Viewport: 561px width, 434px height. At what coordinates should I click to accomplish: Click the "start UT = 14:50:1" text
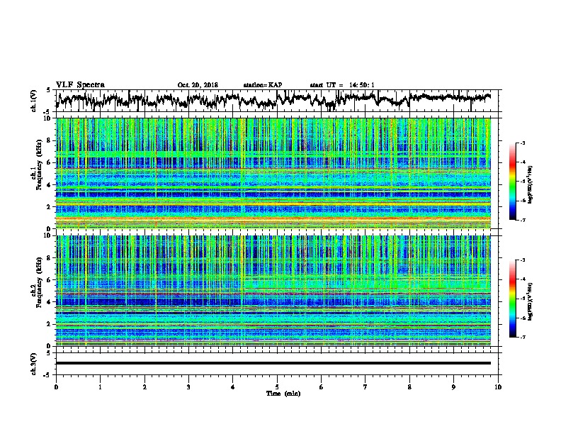(342, 85)
